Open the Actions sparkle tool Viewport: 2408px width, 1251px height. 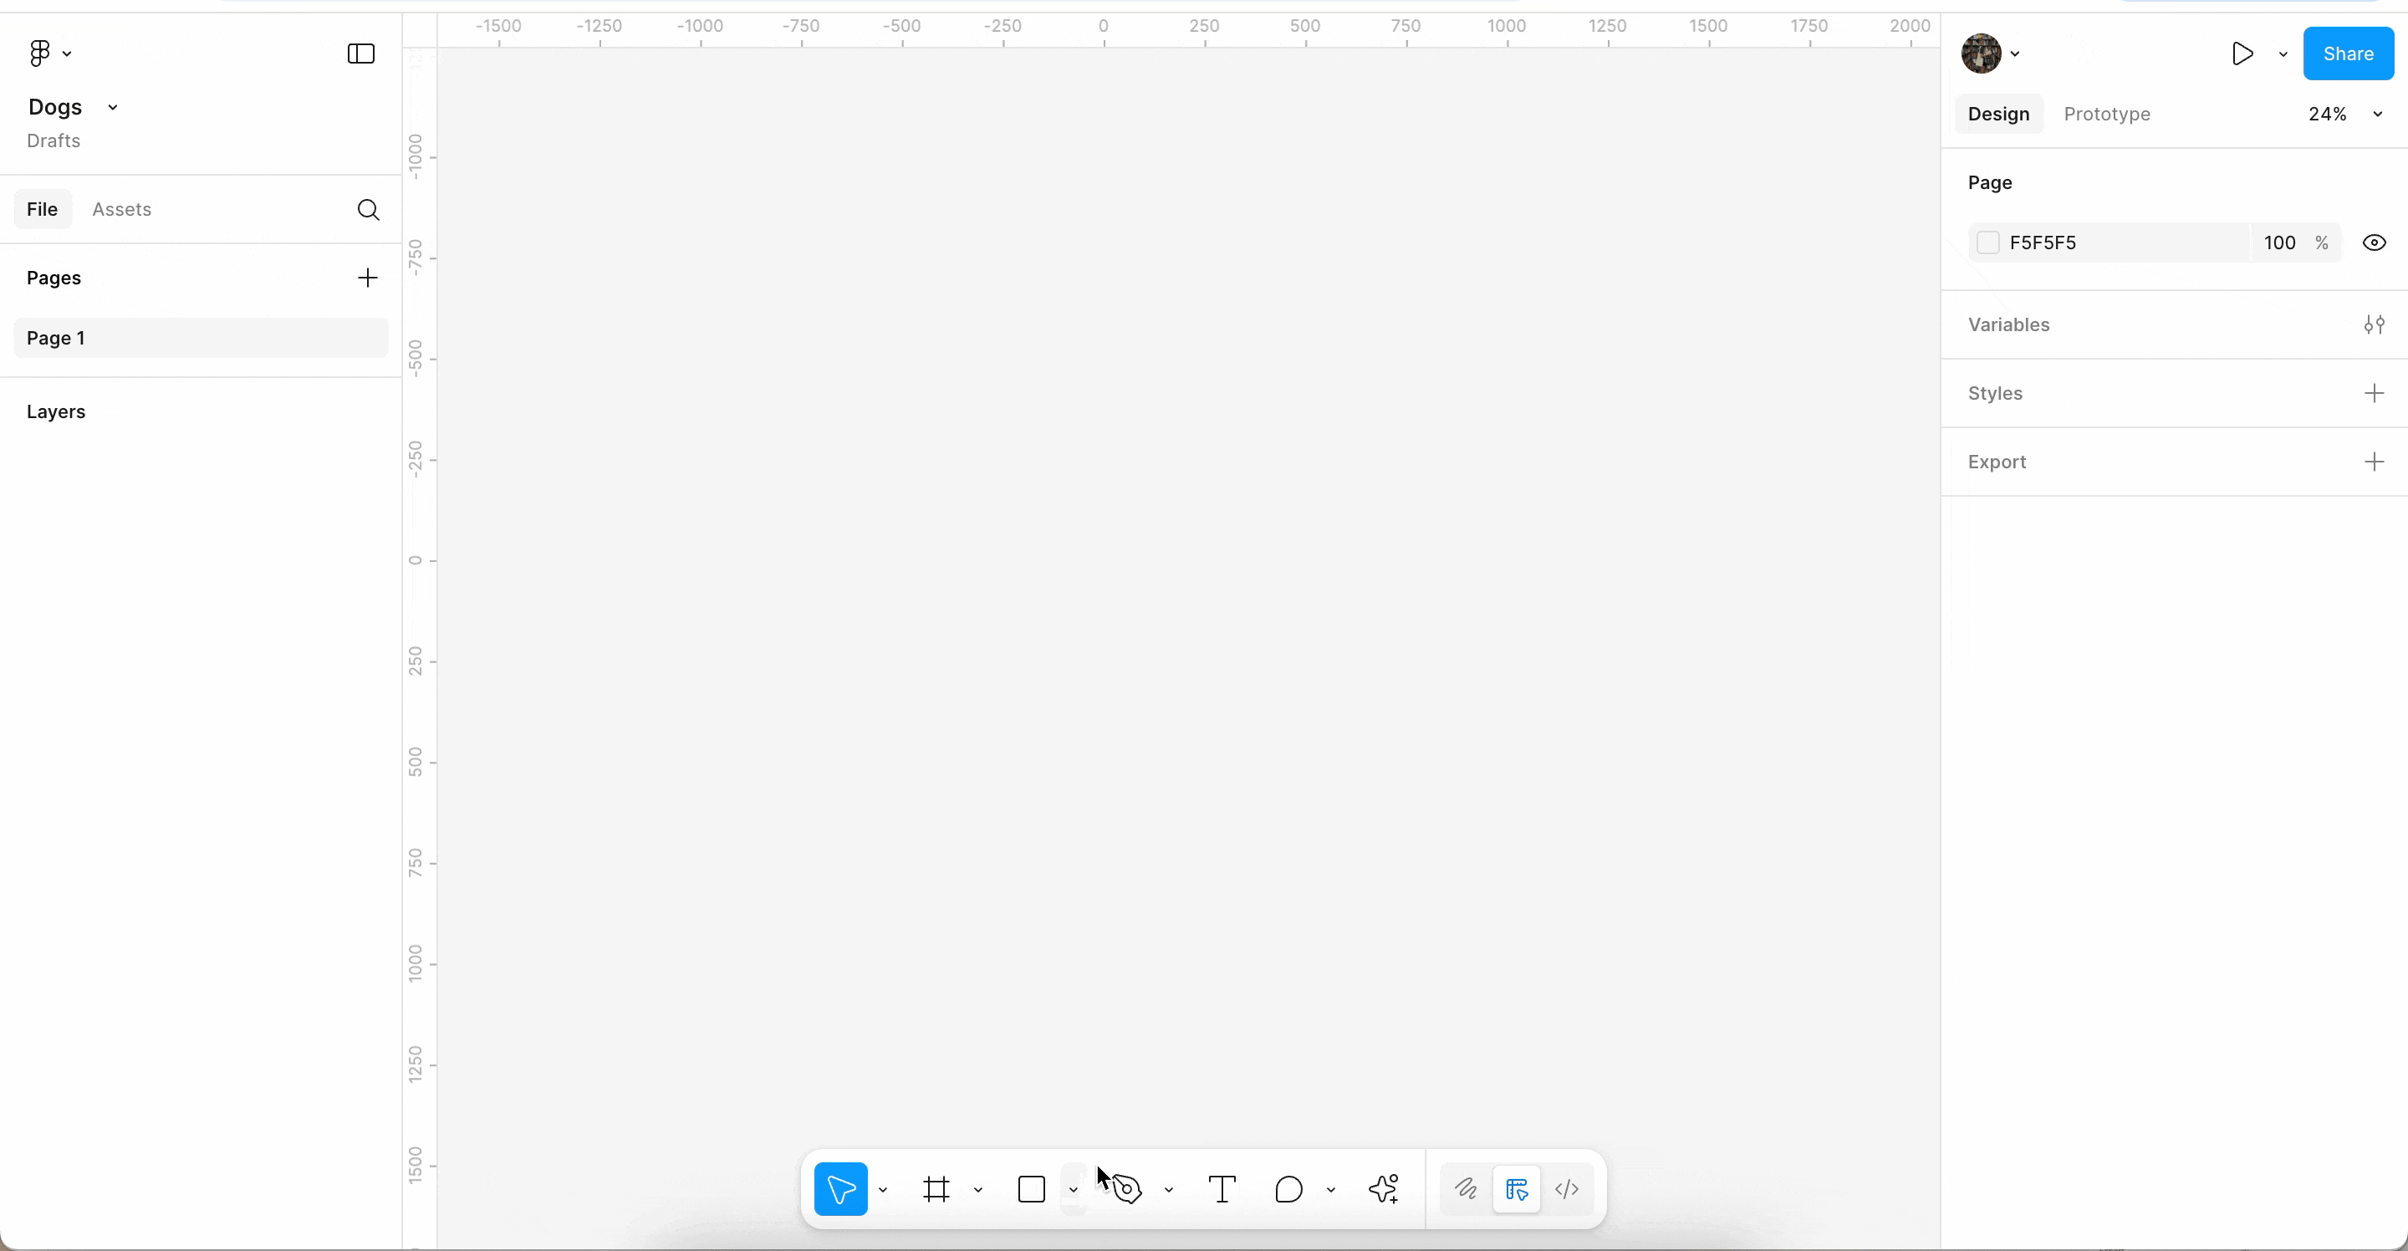pyautogui.click(x=1385, y=1189)
